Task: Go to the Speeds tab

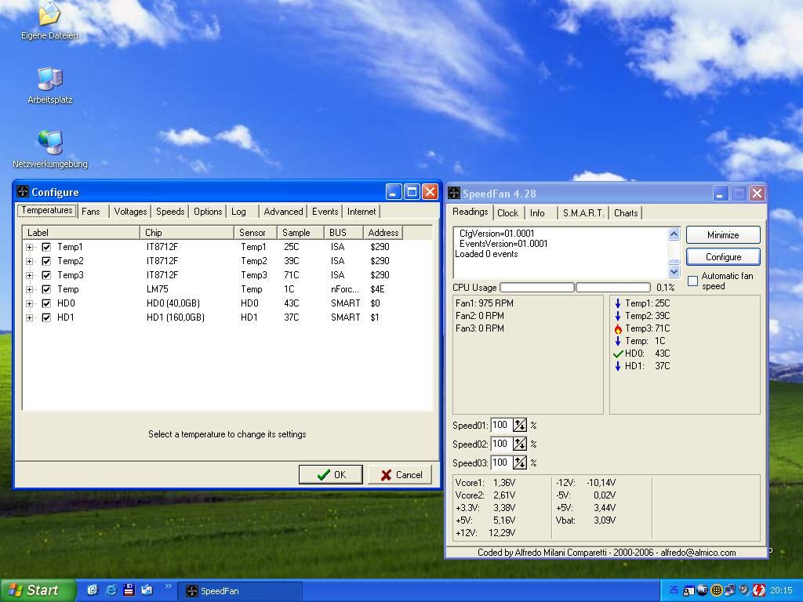Action: point(170,212)
